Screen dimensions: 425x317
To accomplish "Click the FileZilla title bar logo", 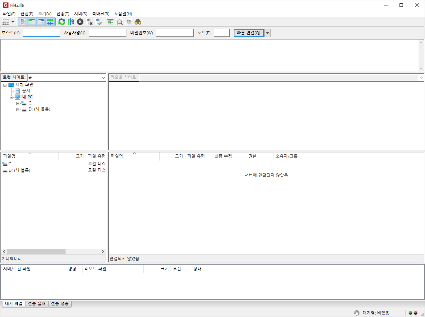I will [5, 5].
